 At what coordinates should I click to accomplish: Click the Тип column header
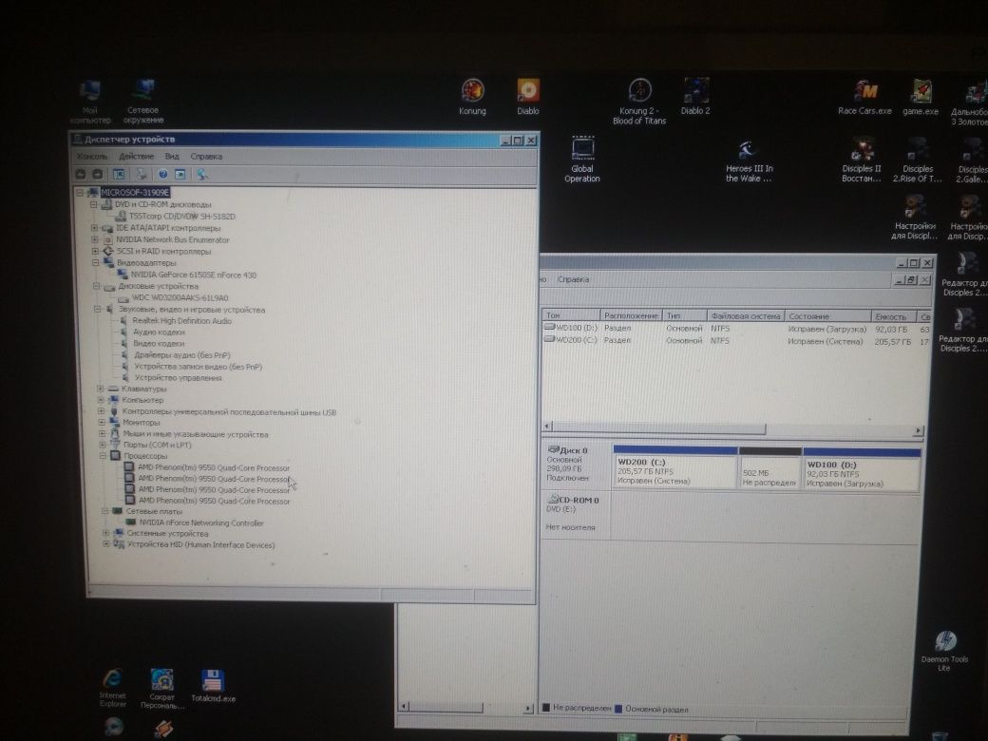(x=684, y=315)
